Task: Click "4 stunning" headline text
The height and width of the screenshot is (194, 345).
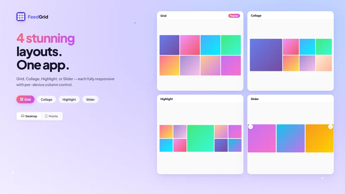Action: 46,38
